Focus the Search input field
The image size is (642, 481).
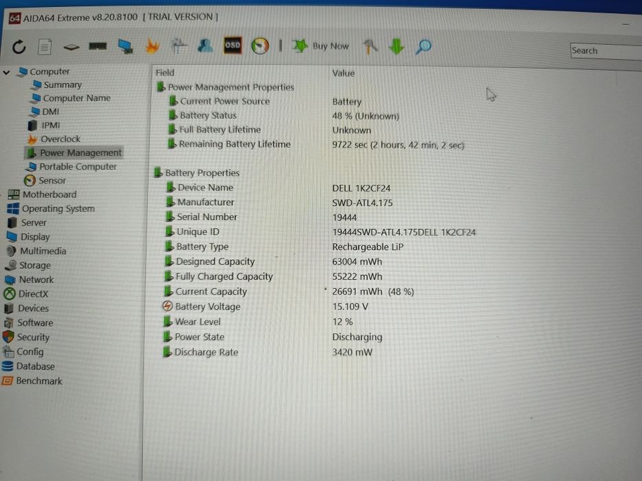(x=606, y=51)
